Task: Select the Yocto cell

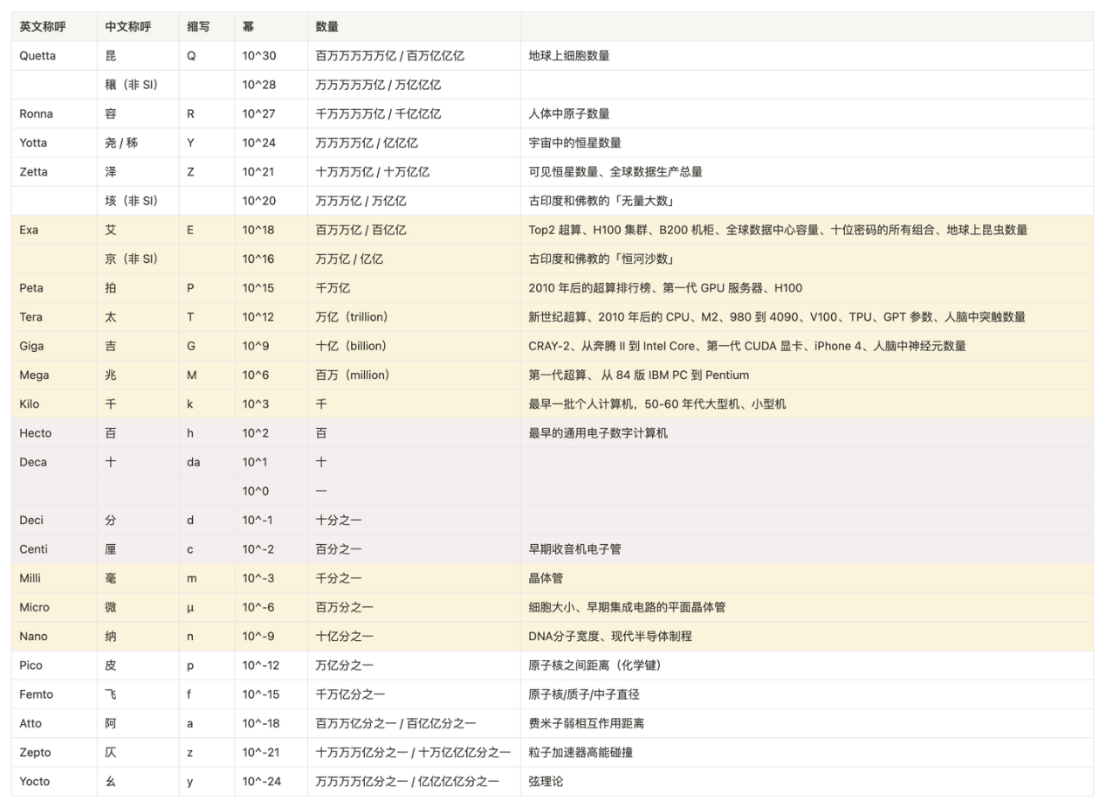Action: 54,782
